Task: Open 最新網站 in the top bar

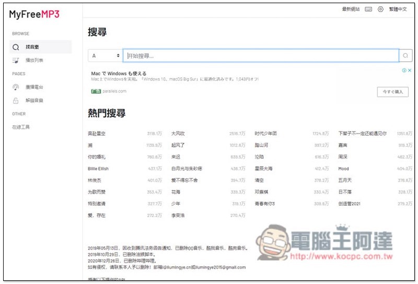Action: [x=351, y=9]
